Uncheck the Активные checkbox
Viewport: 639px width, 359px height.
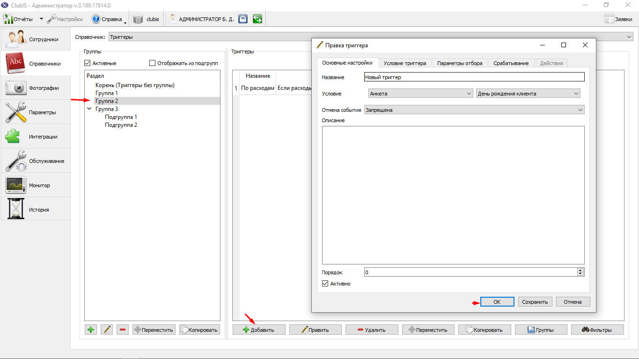pos(88,63)
